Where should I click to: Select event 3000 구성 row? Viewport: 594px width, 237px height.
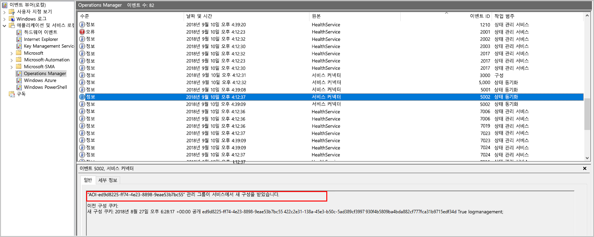pyautogui.click(x=330, y=75)
